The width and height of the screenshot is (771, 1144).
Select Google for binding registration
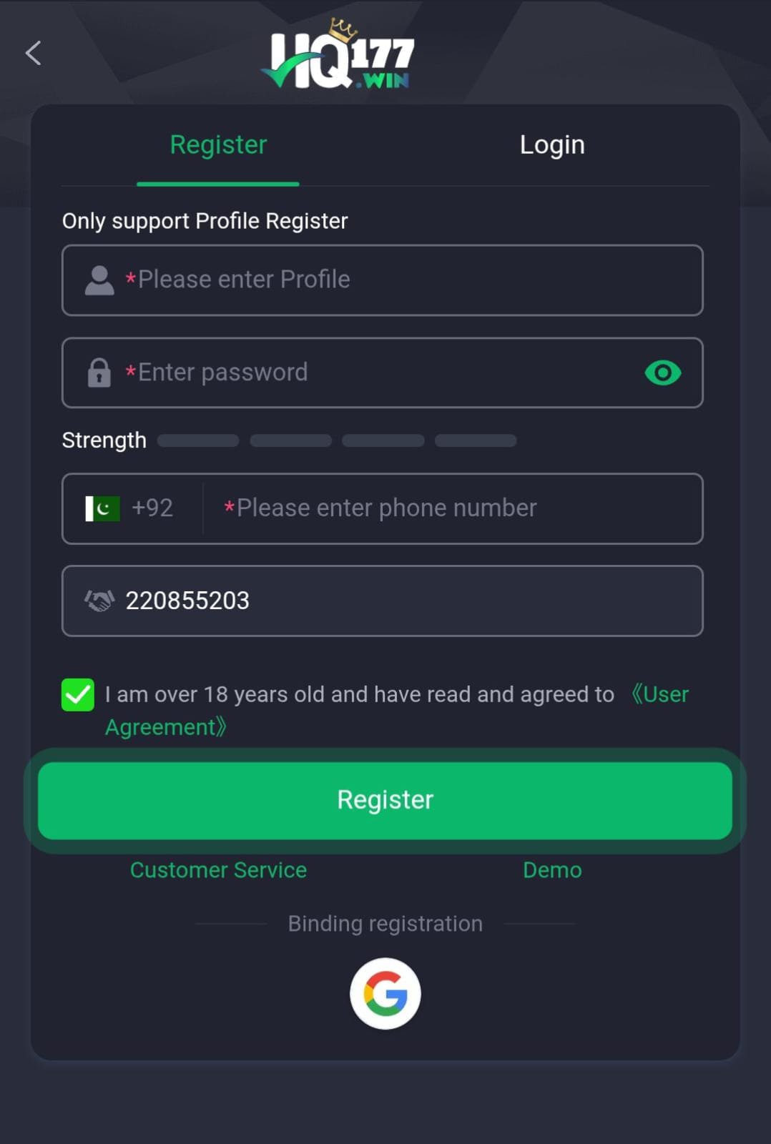(385, 993)
